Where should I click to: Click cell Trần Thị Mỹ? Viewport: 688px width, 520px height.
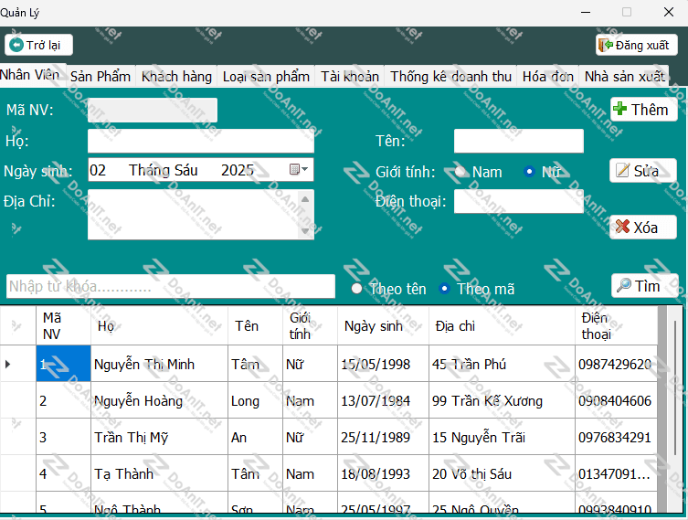coord(159,437)
